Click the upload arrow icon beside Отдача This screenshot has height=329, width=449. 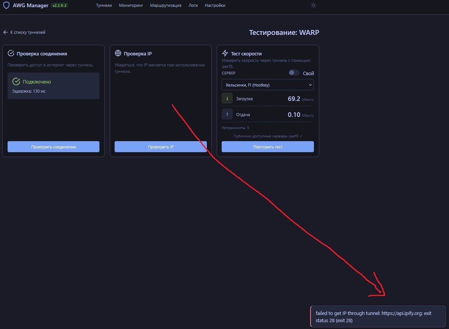(x=227, y=114)
